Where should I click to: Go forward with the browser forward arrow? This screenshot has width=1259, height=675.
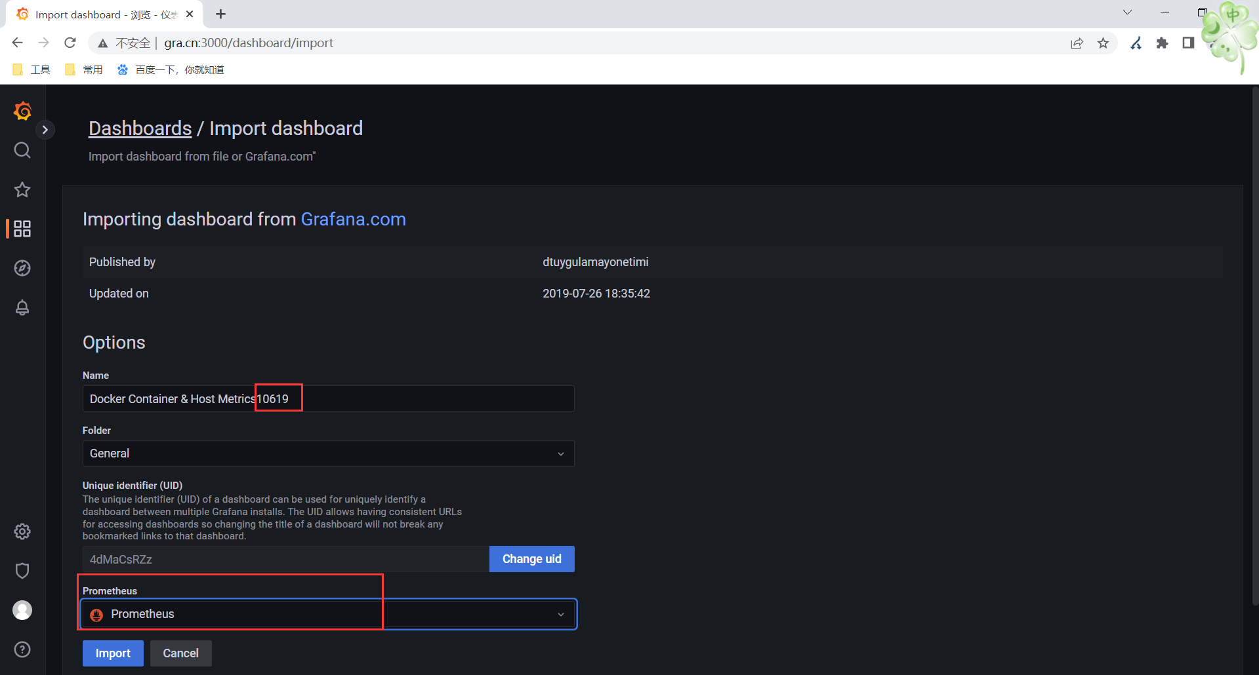coord(43,43)
